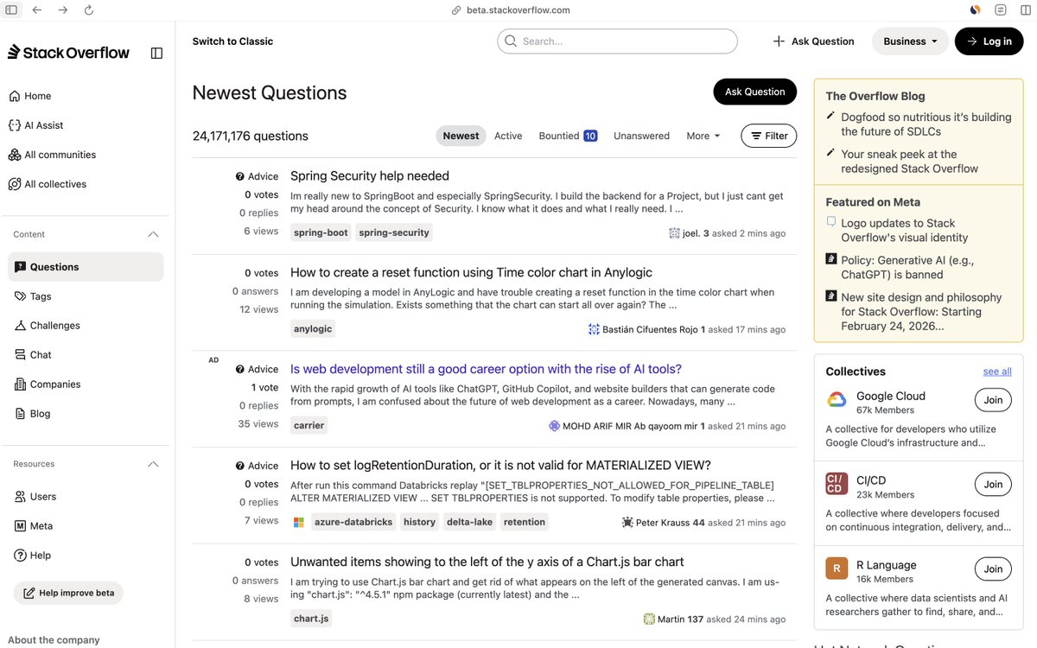This screenshot has width=1037, height=648.
Task: Select the Newest tab
Action: pyautogui.click(x=461, y=136)
